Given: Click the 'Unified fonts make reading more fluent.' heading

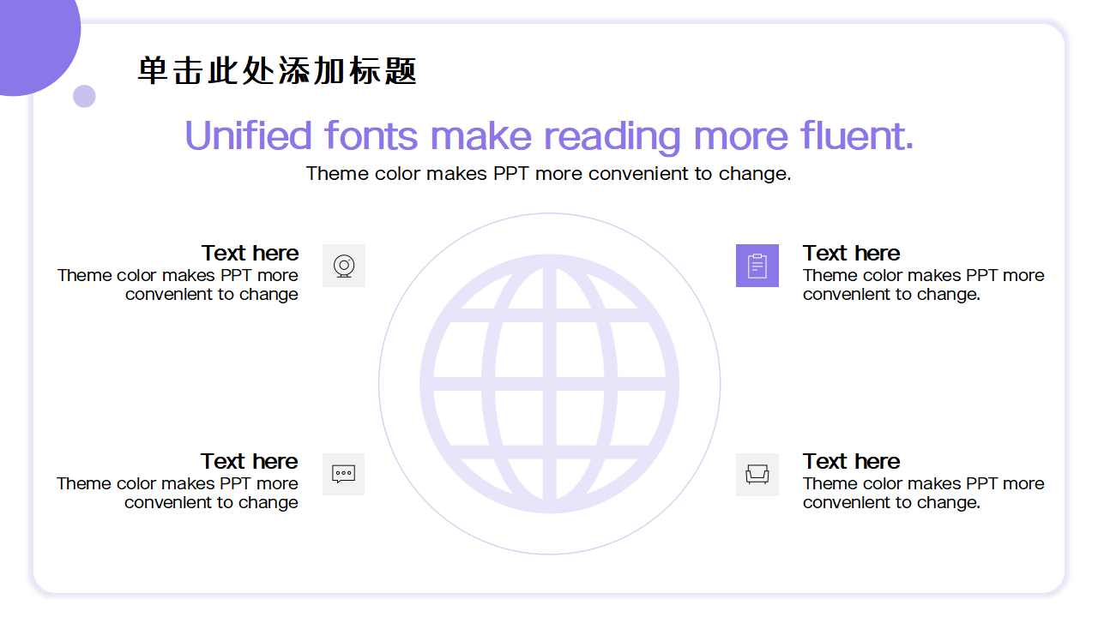Looking at the screenshot, I should [x=549, y=135].
